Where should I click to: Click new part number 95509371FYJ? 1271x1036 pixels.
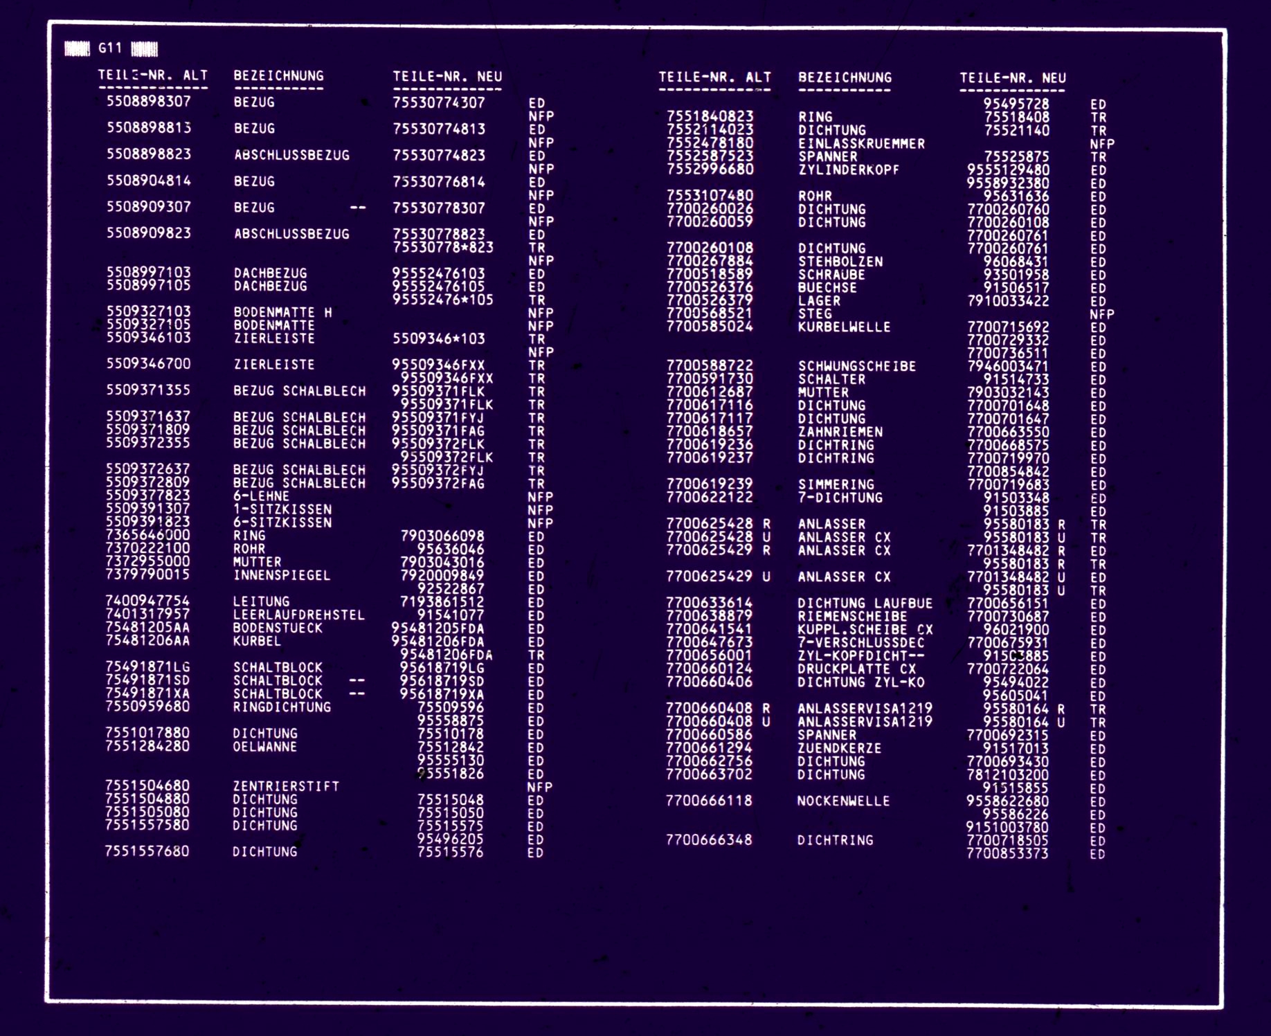point(439,417)
